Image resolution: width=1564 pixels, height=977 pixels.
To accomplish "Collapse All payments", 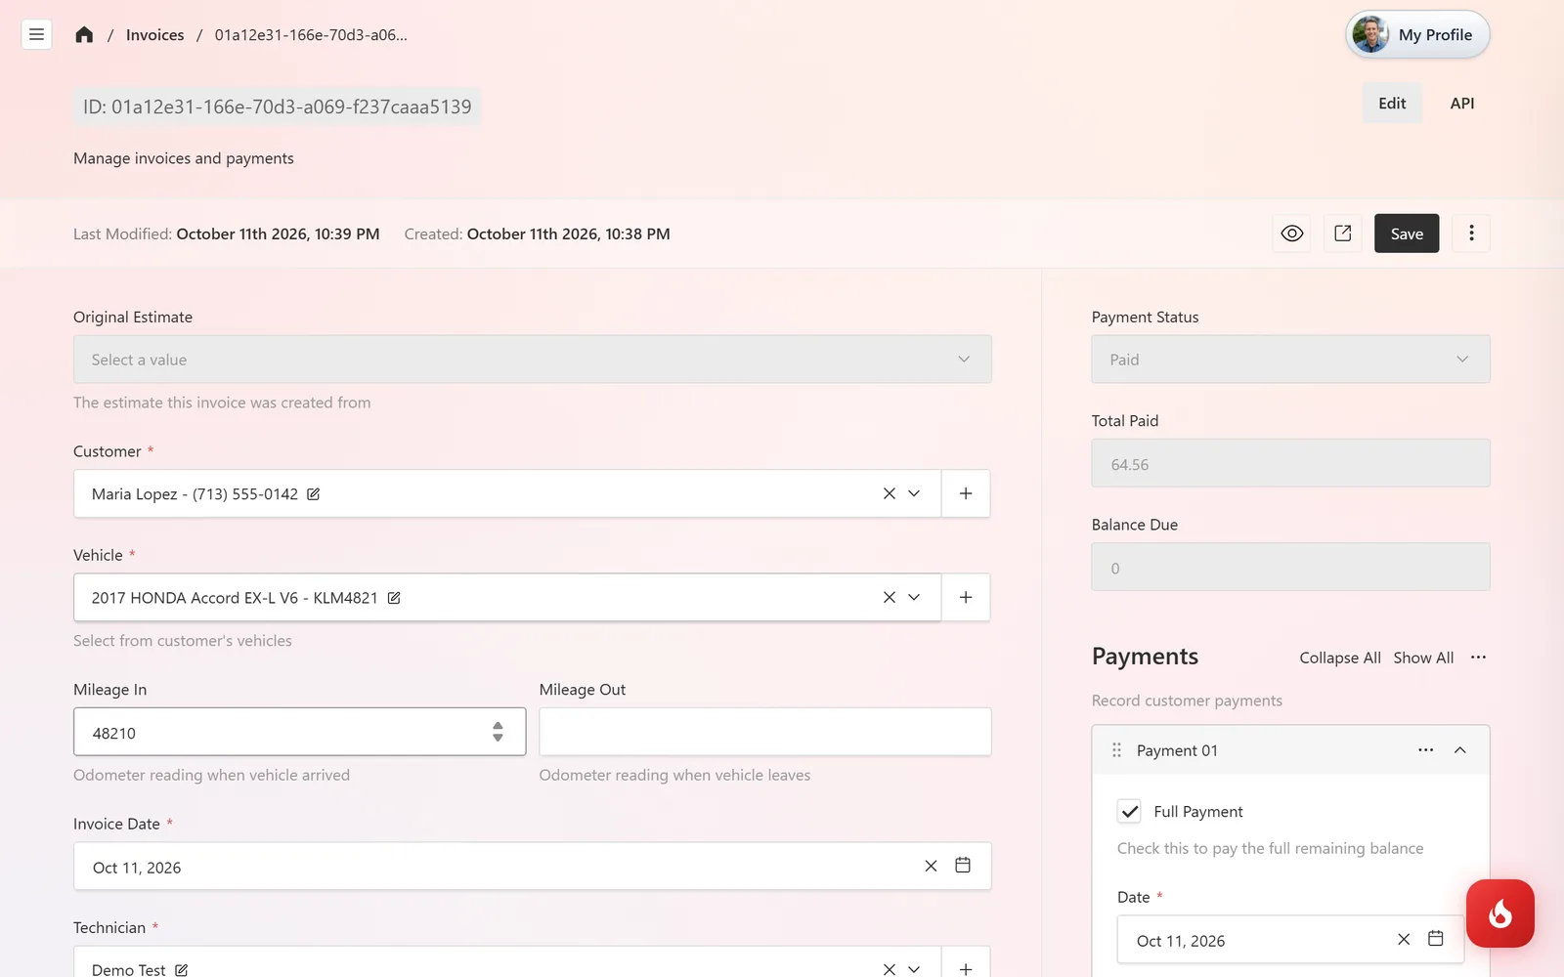I will [x=1340, y=658].
